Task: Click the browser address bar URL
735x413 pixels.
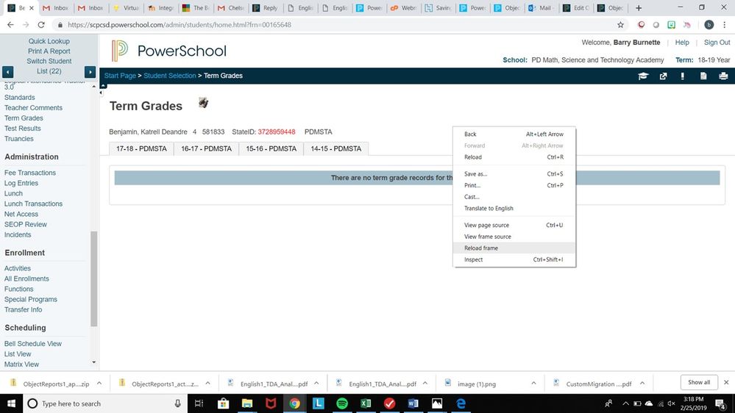Action: coord(180,25)
